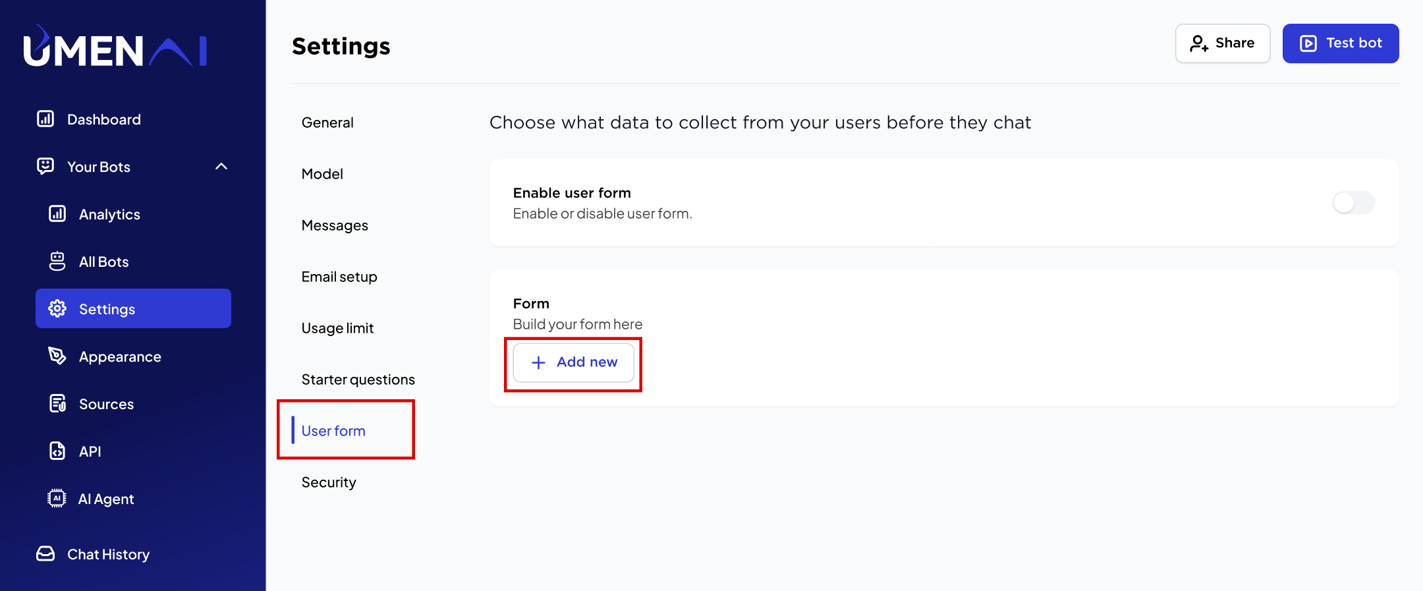The width and height of the screenshot is (1423, 591).
Task: Click the AI Agent chip icon
Action: point(57,498)
